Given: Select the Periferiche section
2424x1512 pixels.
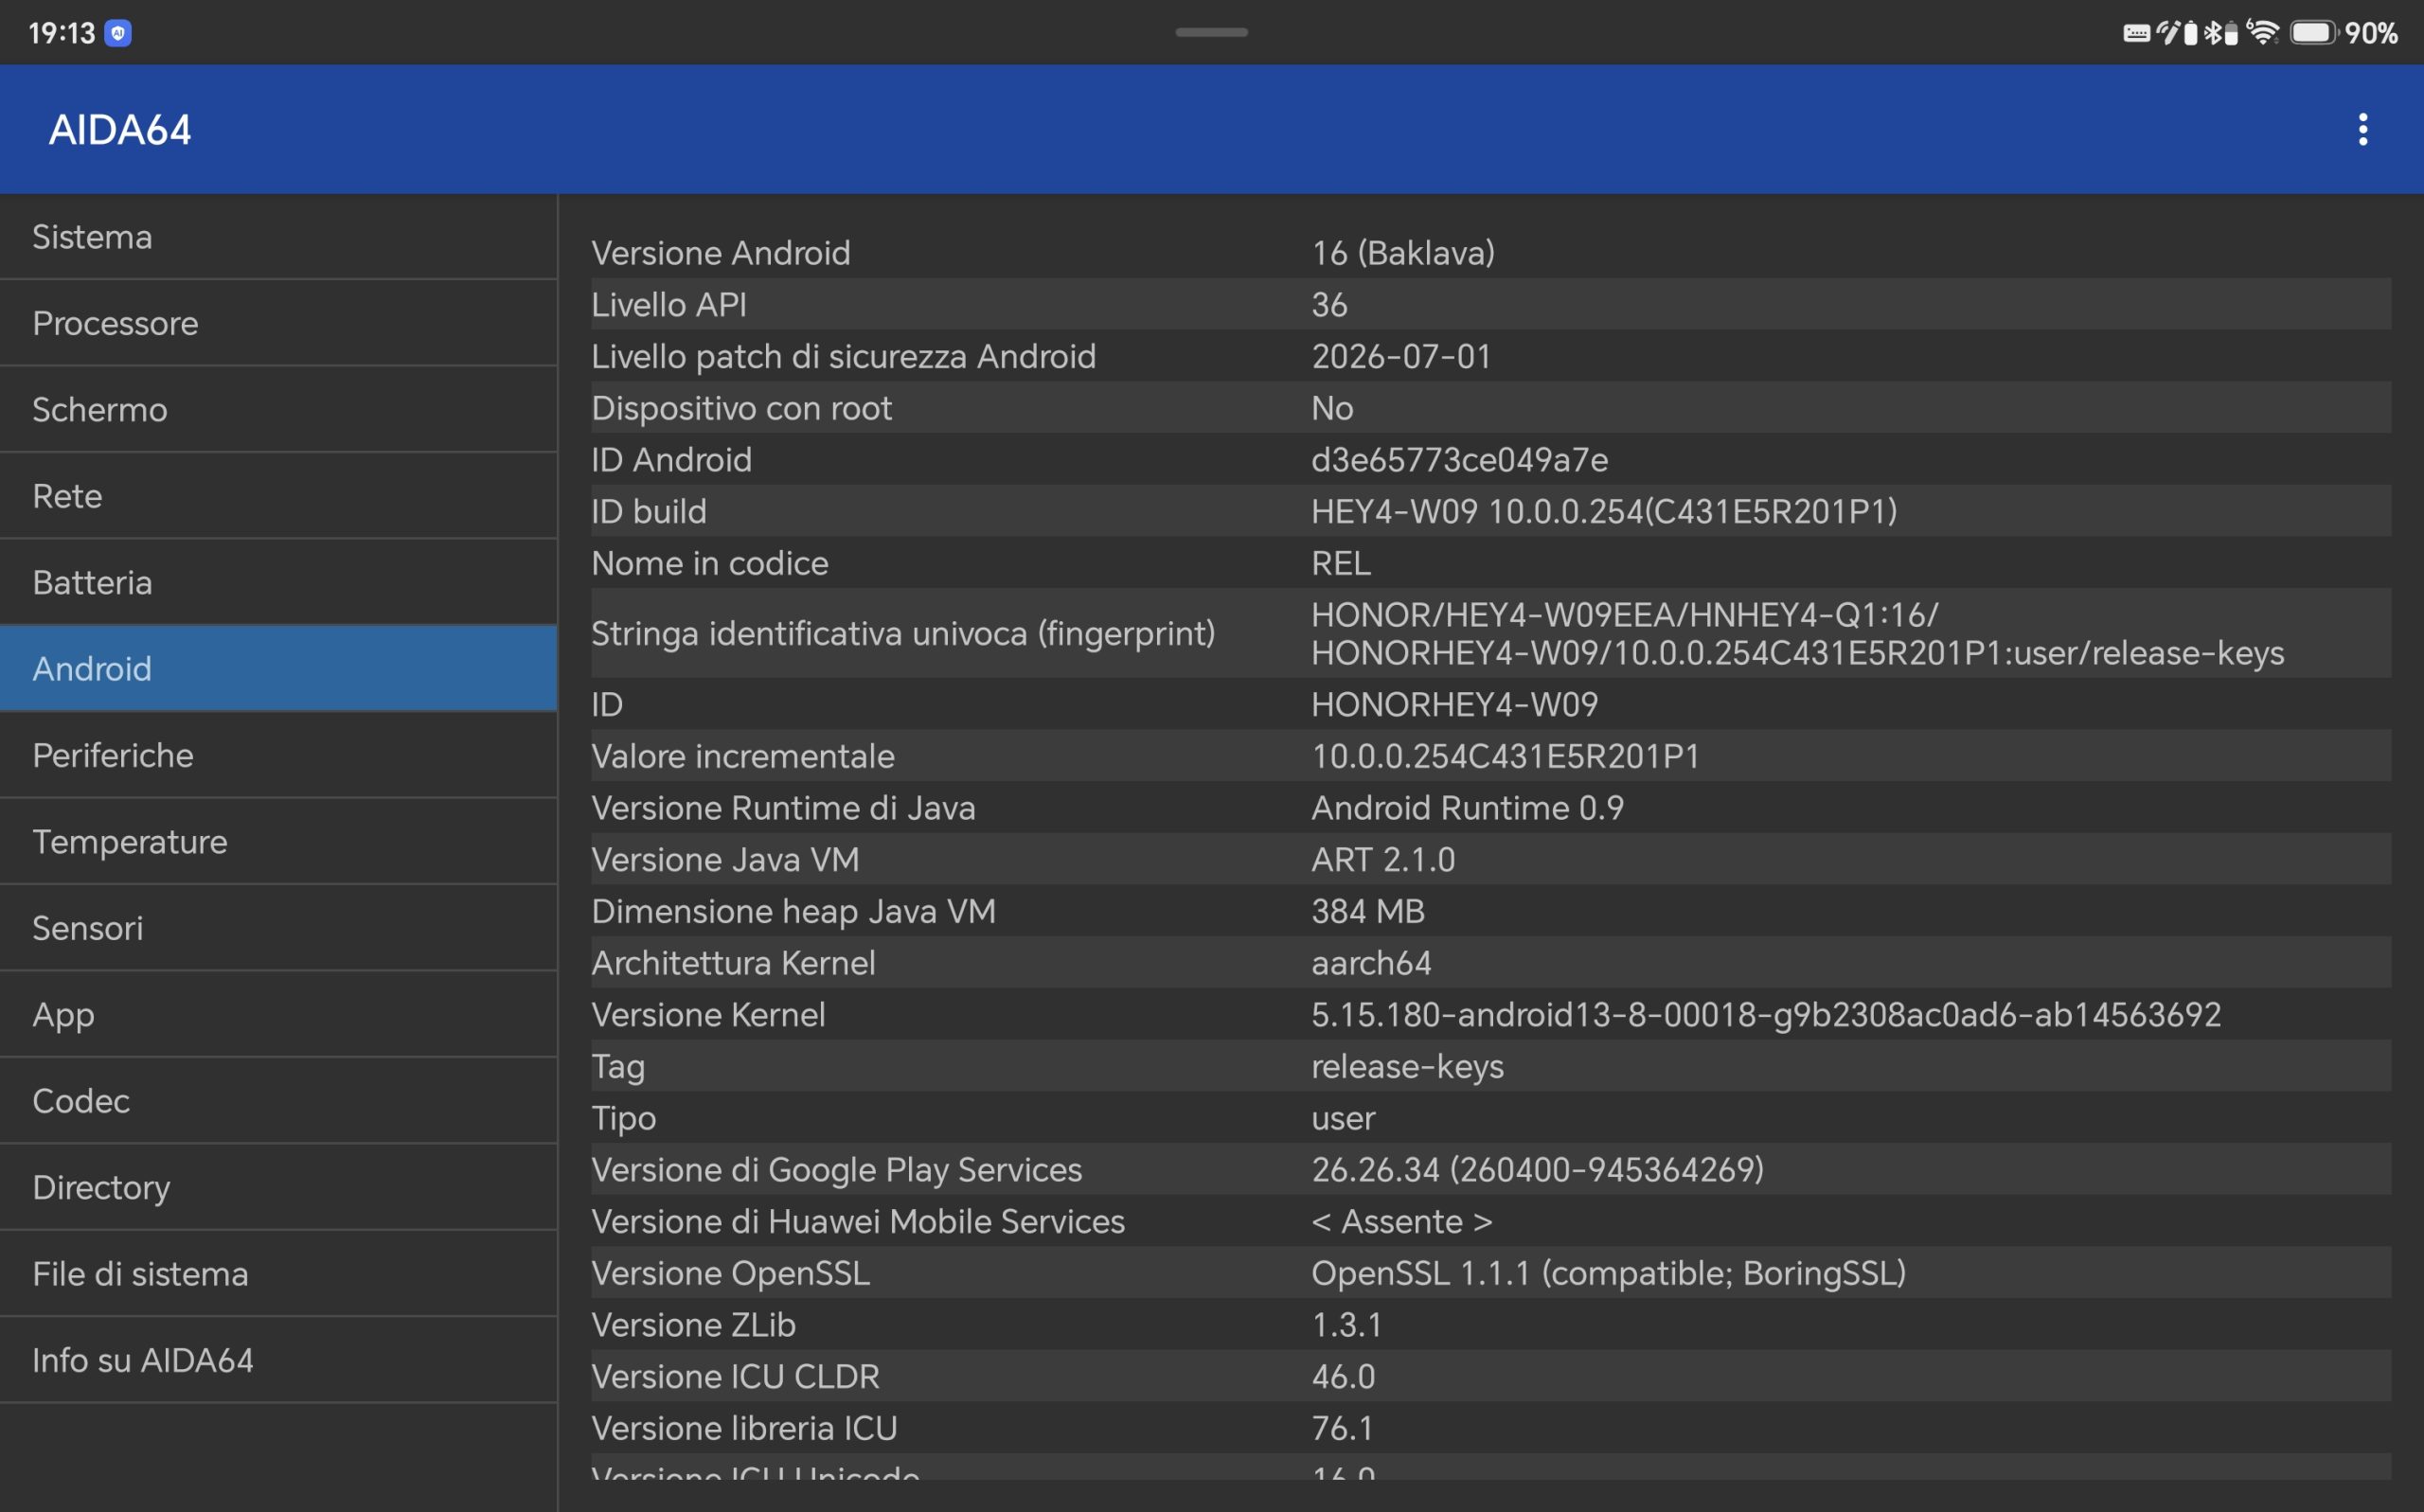Looking at the screenshot, I should pyautogui.click(x=278, y=755).
